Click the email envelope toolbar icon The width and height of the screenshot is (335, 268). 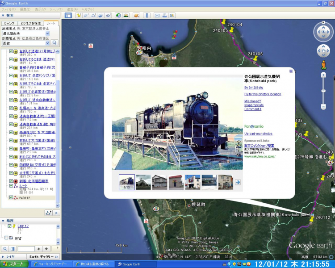coord(157,16)
